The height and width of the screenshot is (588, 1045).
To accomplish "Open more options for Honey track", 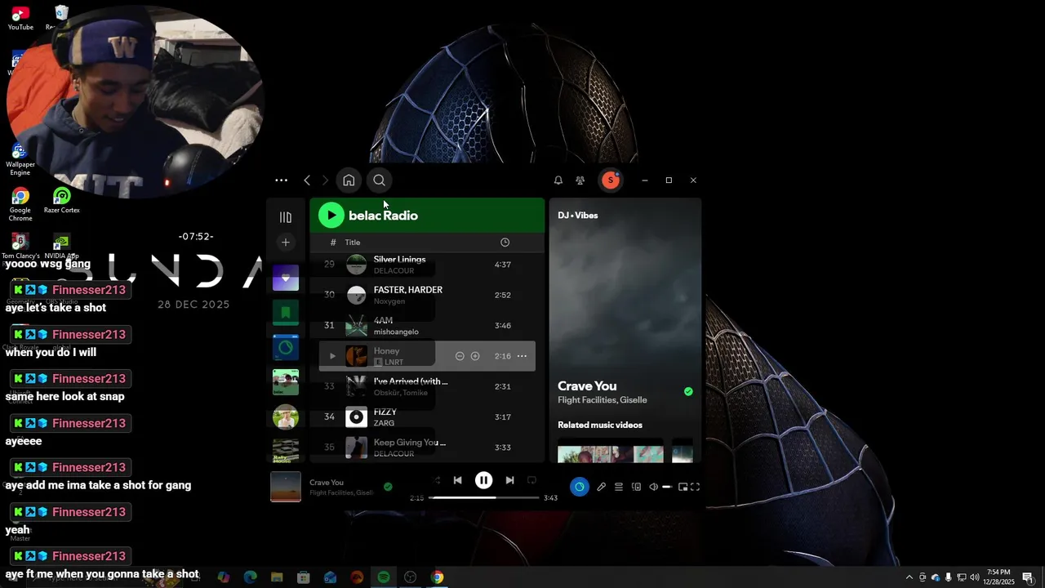I will point(522,356).
